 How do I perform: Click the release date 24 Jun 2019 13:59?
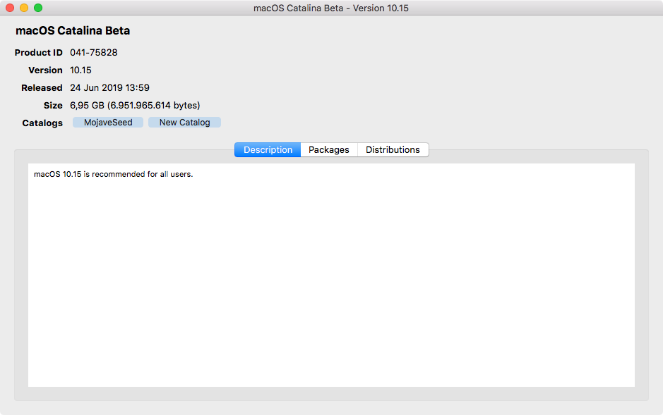click(x=110, y=88)
